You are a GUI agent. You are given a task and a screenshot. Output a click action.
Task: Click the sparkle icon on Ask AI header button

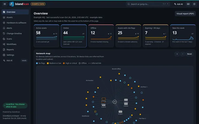coord(175,4)
